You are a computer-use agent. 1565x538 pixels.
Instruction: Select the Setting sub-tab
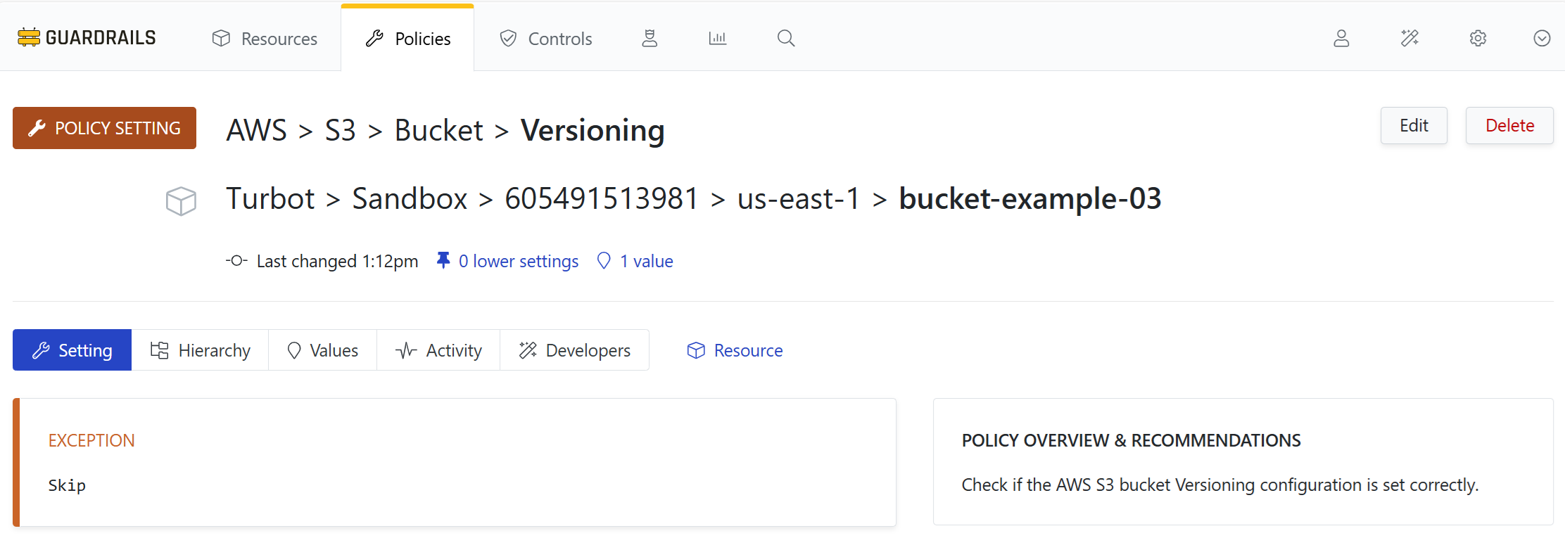coord(72,350)
